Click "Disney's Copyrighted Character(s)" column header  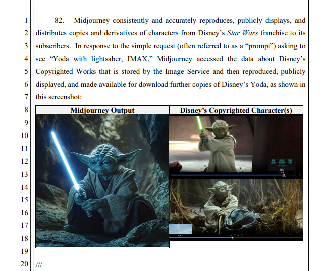236,110
